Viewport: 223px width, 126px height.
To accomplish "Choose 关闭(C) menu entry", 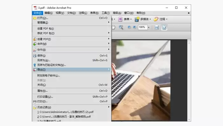I will coord(72,85).
